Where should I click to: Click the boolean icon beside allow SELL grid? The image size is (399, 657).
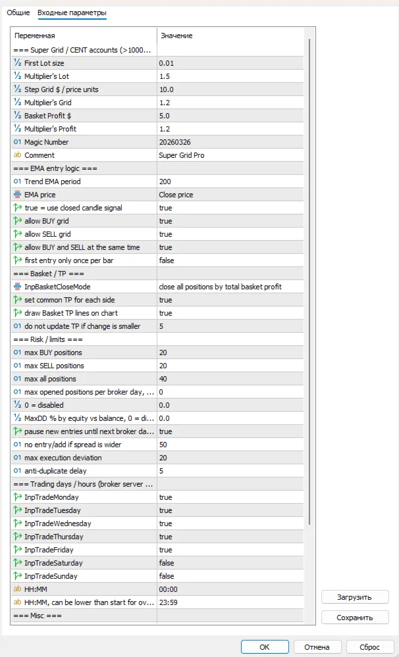17,234
